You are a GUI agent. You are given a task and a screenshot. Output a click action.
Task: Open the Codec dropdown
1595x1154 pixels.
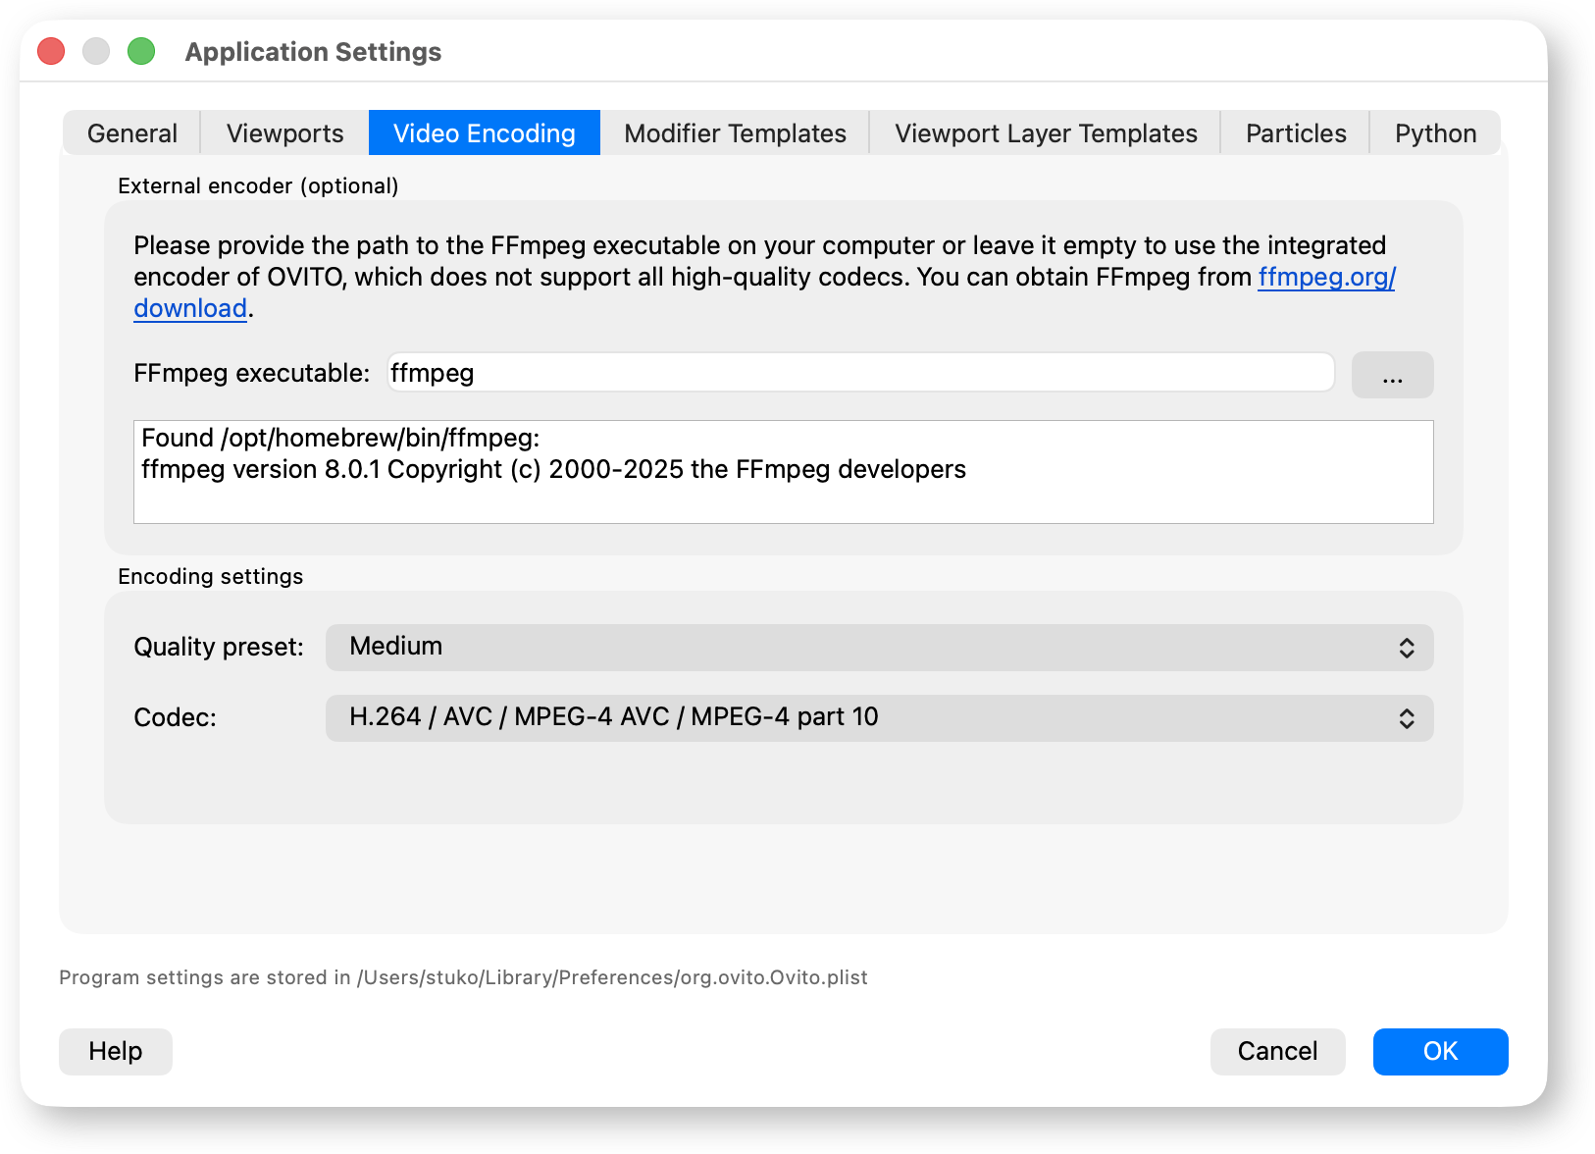pos(879,718)
